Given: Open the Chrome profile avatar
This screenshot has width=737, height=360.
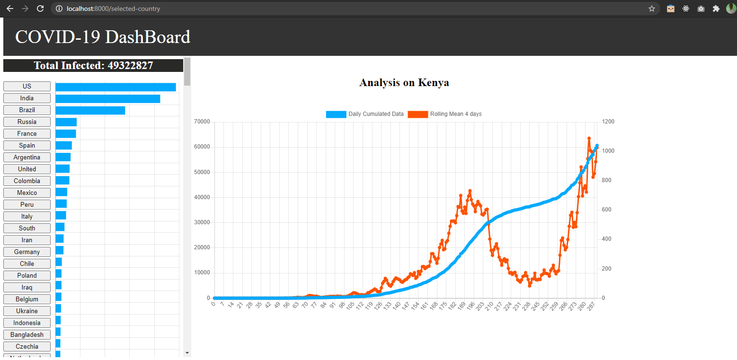Looking at the screenshot, I should (731, 8).
